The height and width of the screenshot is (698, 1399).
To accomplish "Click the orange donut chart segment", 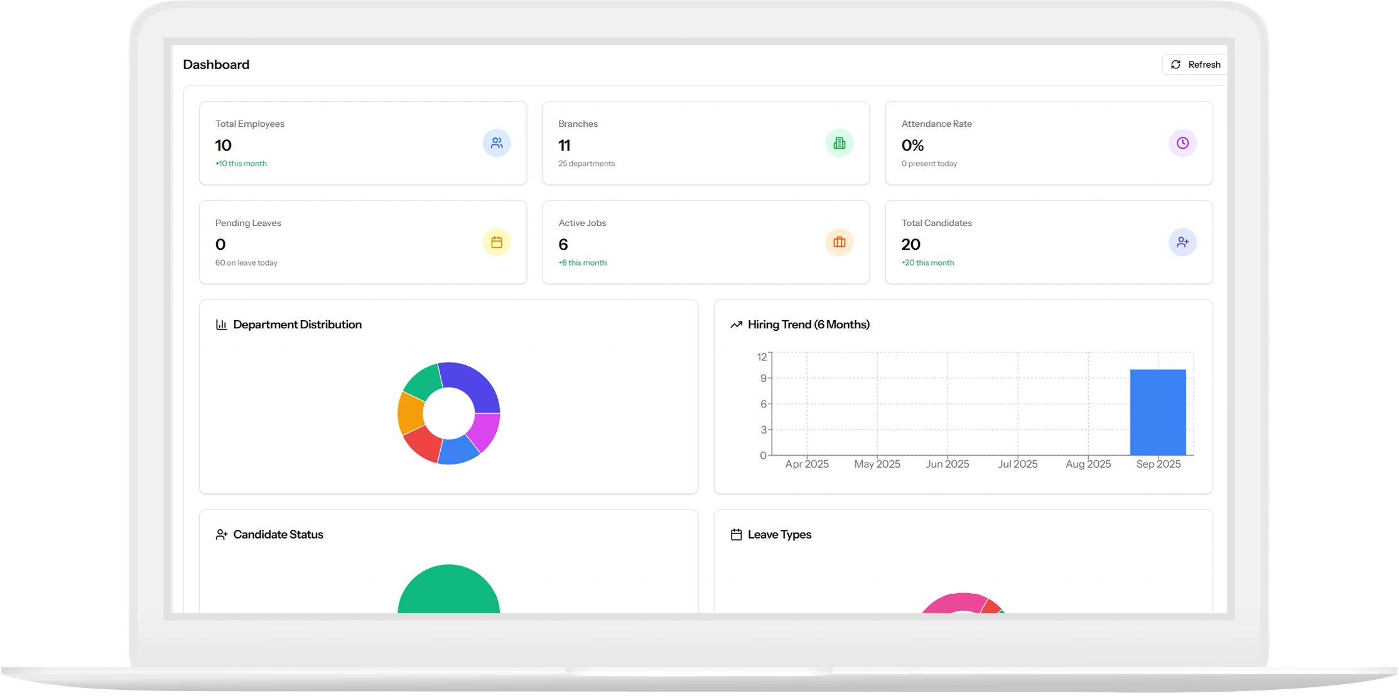I will click(x=410, y=414).
